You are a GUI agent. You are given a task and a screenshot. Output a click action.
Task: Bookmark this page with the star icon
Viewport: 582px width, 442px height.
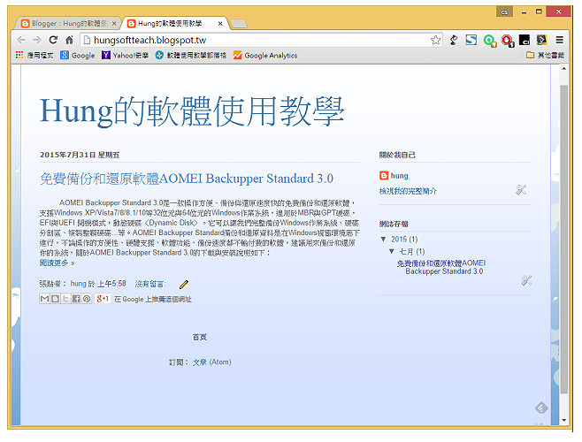click(x=435, y=40)
